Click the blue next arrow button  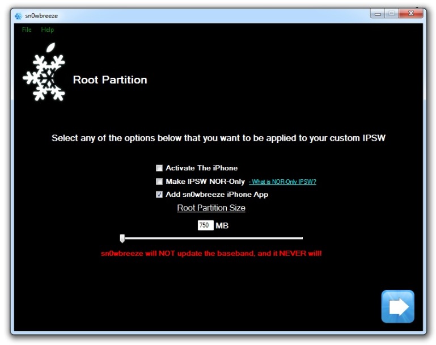pos(397,306)
